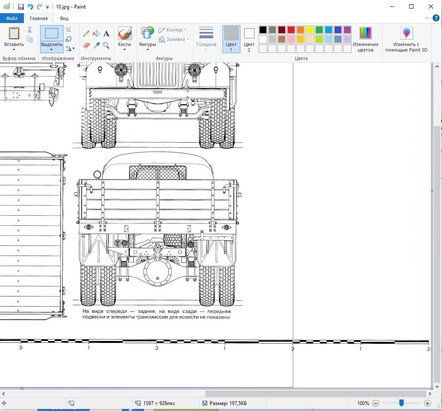
Task: Click the horizontal scrollbar thumb
Action: pyautogui.click(x=316, y=394)
